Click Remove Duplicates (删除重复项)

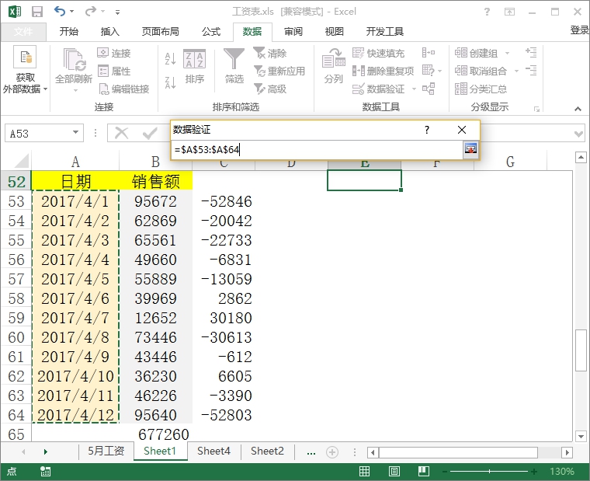[x=383, y=71]
